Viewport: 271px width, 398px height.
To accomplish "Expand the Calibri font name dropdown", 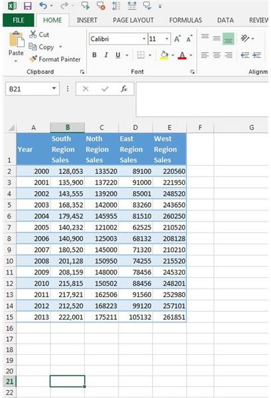I will pos(144,39).
